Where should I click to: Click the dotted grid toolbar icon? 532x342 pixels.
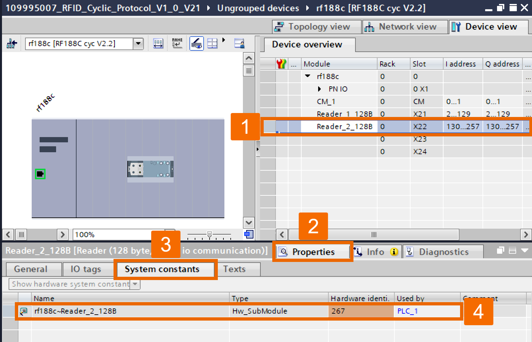pos(212,43)
